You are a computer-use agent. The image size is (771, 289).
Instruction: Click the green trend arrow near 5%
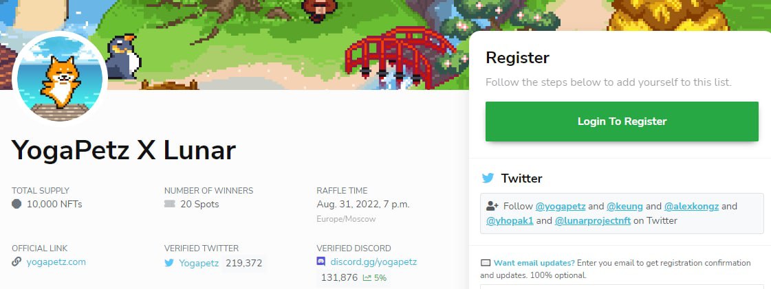click(x=367, y=278)
